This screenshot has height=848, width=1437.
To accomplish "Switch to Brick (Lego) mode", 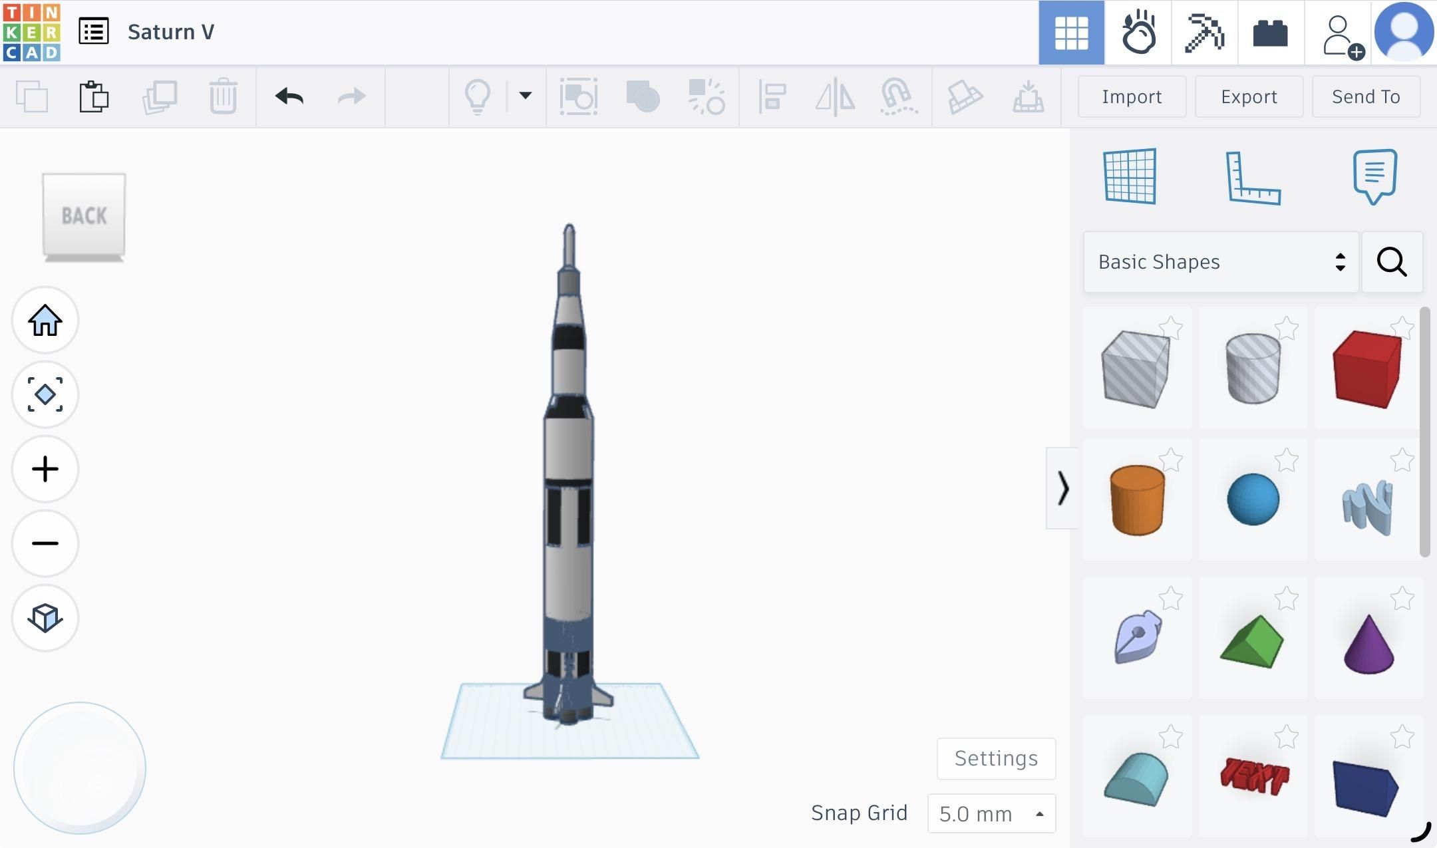I will point(1270,33).
